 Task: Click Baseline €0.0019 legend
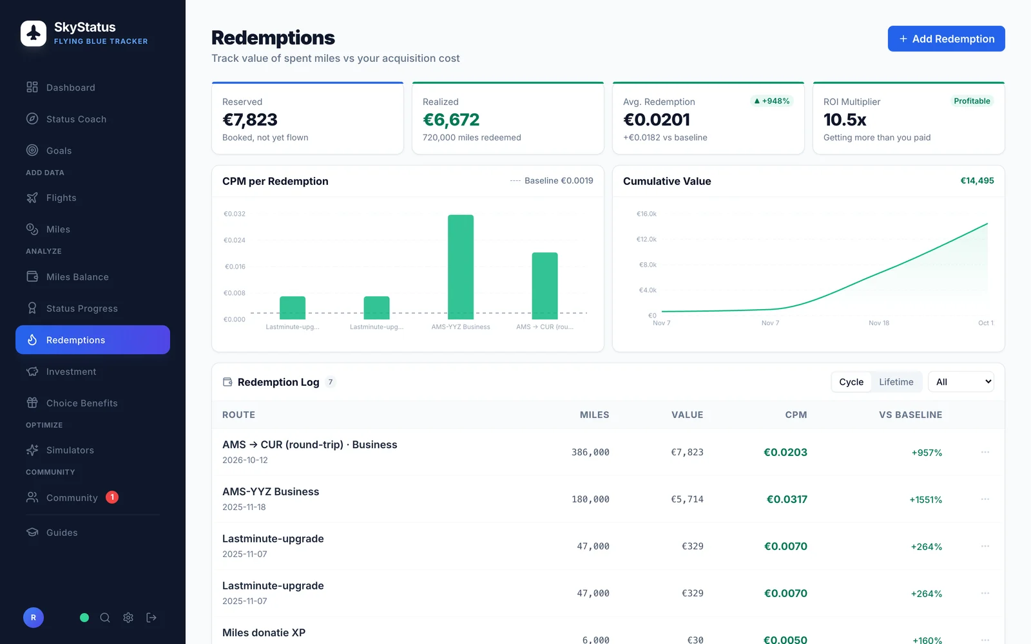tap(552, 181)
